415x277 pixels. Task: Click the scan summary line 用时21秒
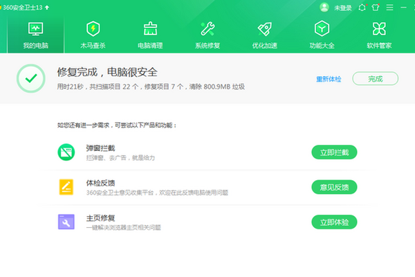coord(151,87)
